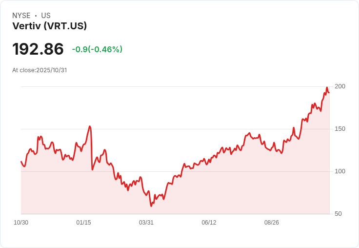Click the highest peak near 200 on chart
The image size is (359, 248).
click(x=327, y=88)
